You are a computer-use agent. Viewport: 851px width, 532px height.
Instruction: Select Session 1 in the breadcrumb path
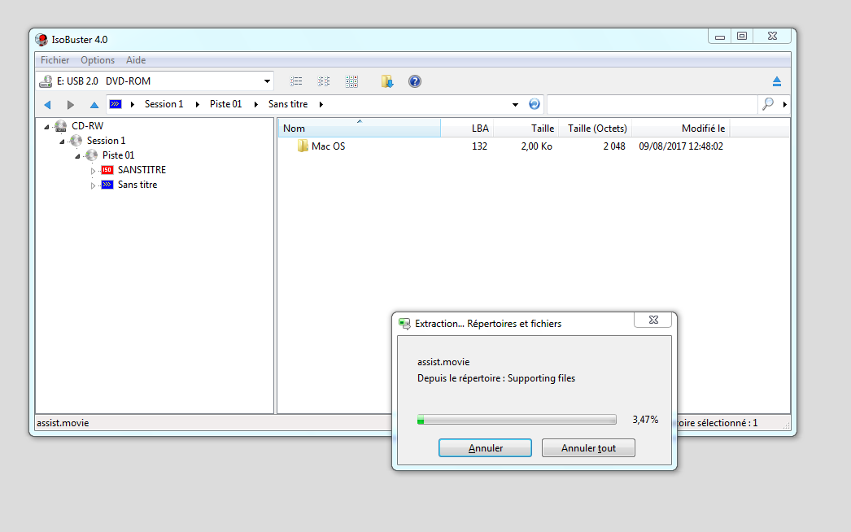coord(164,104)
